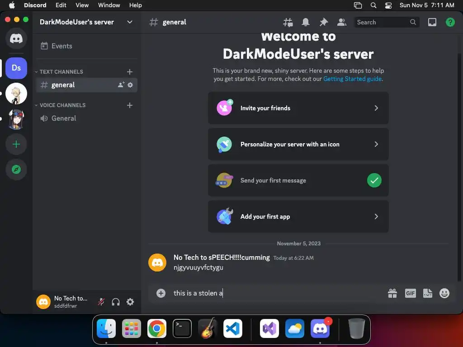Open the Window menu
The width and height of the screenshot is (463, 347).
109,5
